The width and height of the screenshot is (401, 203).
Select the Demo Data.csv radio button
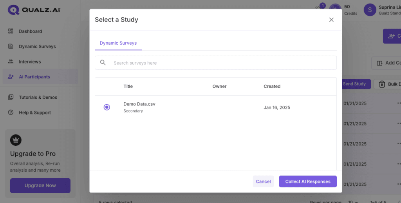(x=107, y=107)
